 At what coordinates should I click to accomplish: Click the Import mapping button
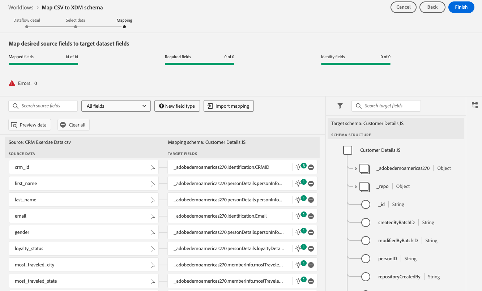[229, 106]
